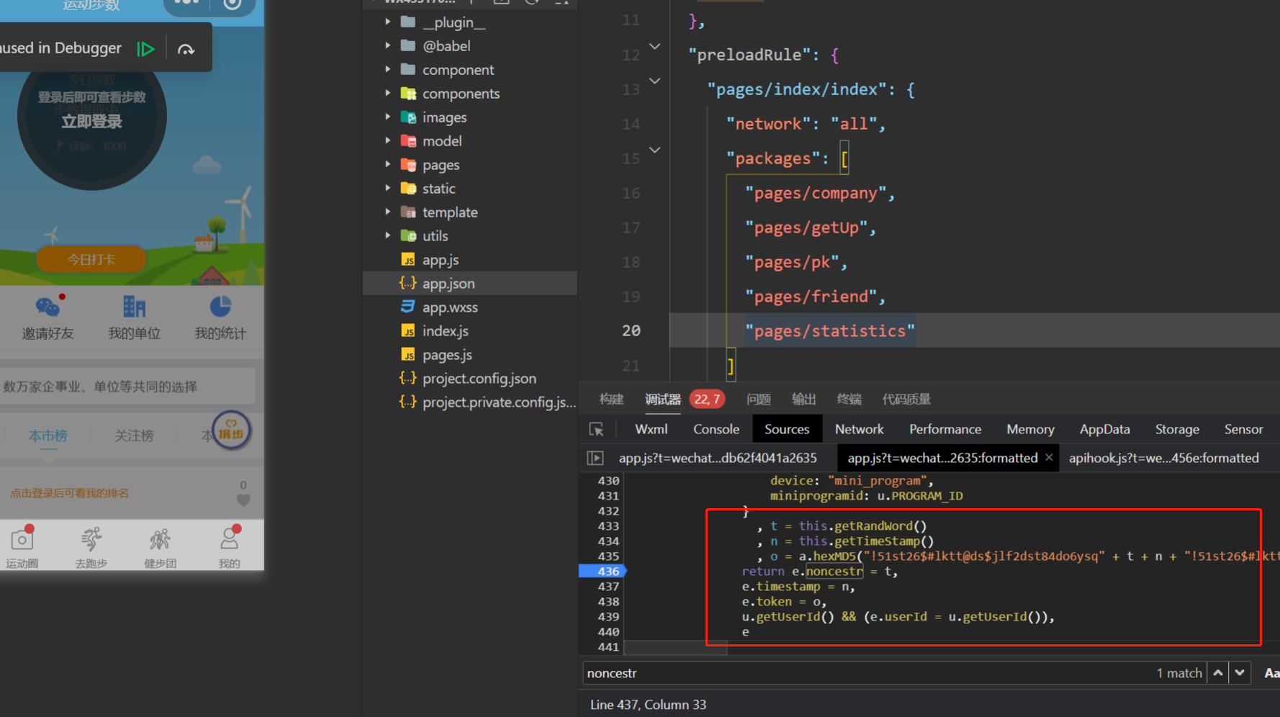Switch to the Network tab
Image resolution: width=1280 pixels, height=717 pixels.
pyautogui.click(x=859, y=429)
